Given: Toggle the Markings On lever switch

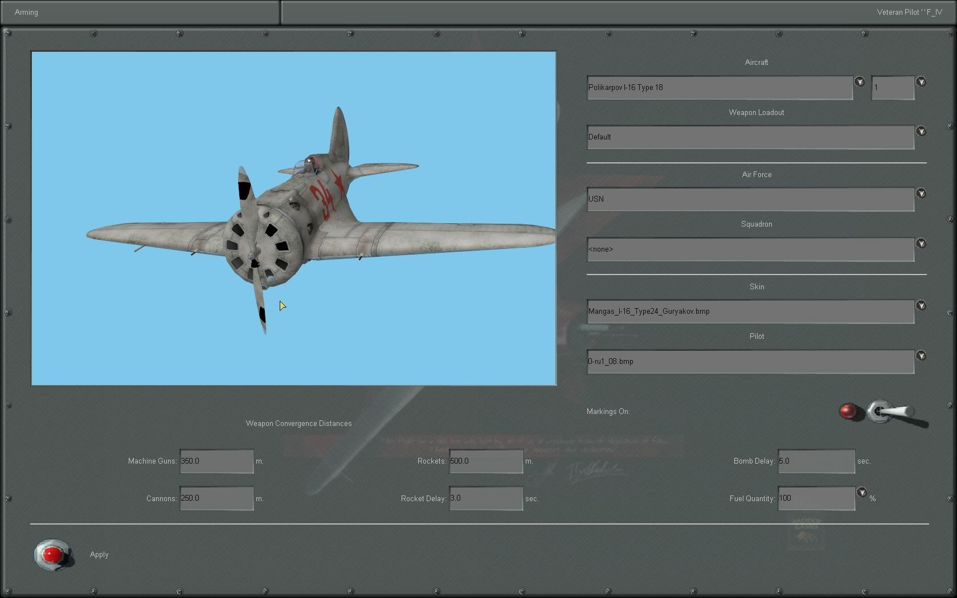Looking at the screenshot, I should coord(897,413).
